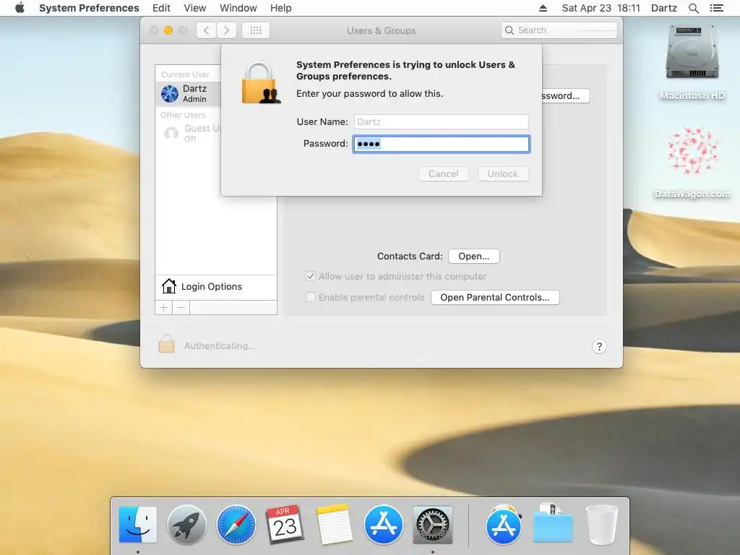The width and height of the screenshot is (740, 555).
Task: Go forward with the right chevron button
Action: [226, 30]
